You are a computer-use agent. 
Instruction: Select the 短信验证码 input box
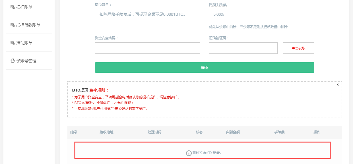tap(243, 48)
